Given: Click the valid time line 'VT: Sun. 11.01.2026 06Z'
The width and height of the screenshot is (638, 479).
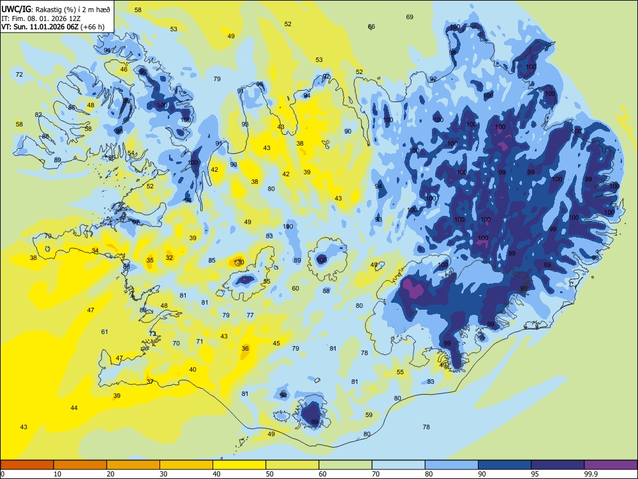Looking at the screenshot, I should pos(40,27).
